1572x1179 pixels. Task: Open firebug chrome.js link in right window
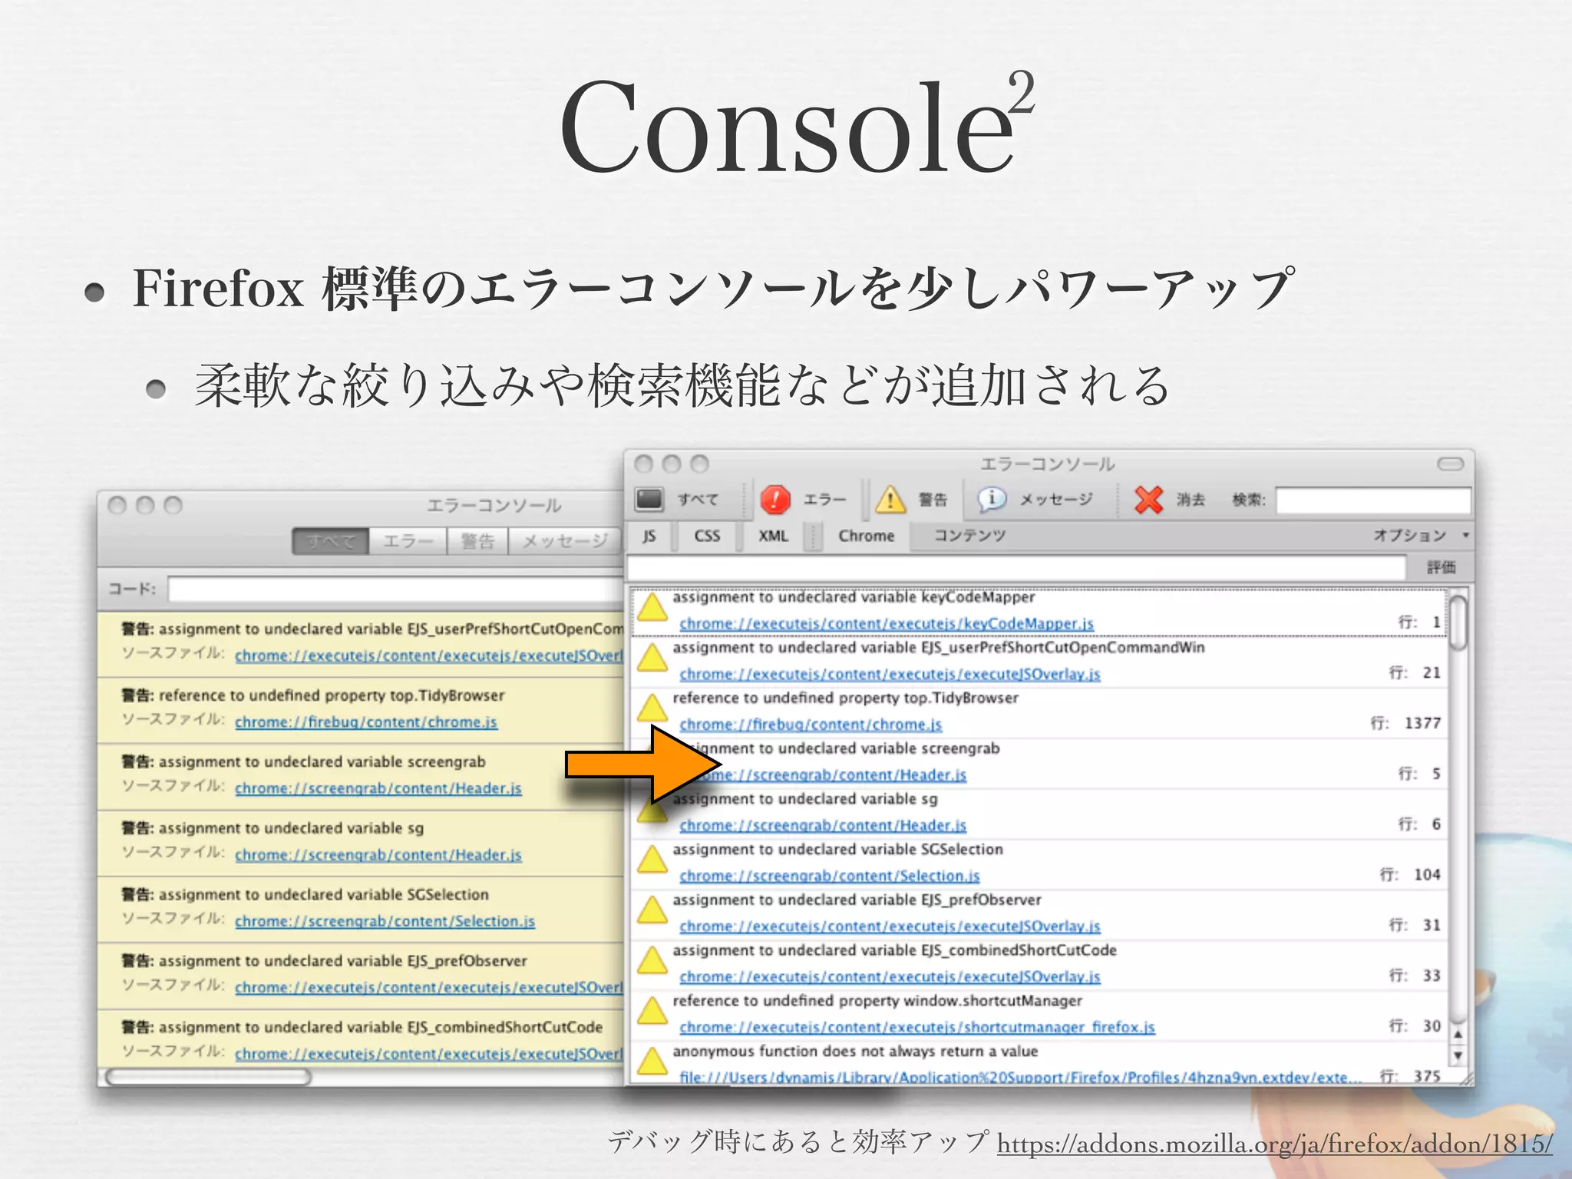(811, 725)
